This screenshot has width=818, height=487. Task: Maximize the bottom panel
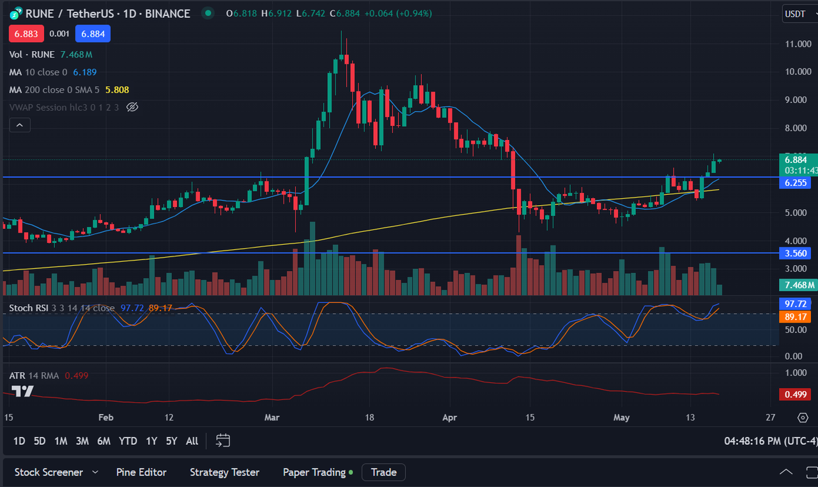pos(811,472)
